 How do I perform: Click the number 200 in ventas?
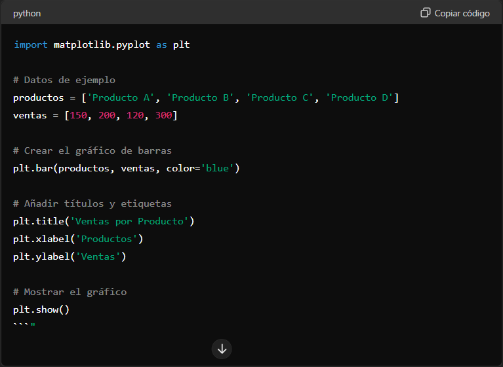click(107, 115)
